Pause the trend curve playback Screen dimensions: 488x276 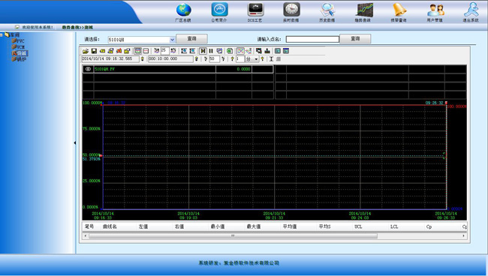click(x=211, y=51)
